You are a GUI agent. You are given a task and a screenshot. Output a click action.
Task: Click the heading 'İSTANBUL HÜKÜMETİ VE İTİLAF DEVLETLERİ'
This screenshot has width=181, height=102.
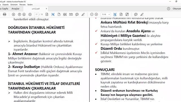44,84
